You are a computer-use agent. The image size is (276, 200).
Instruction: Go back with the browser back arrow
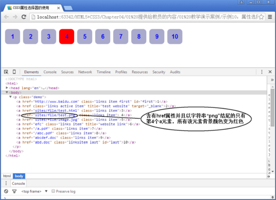(7, 17)
